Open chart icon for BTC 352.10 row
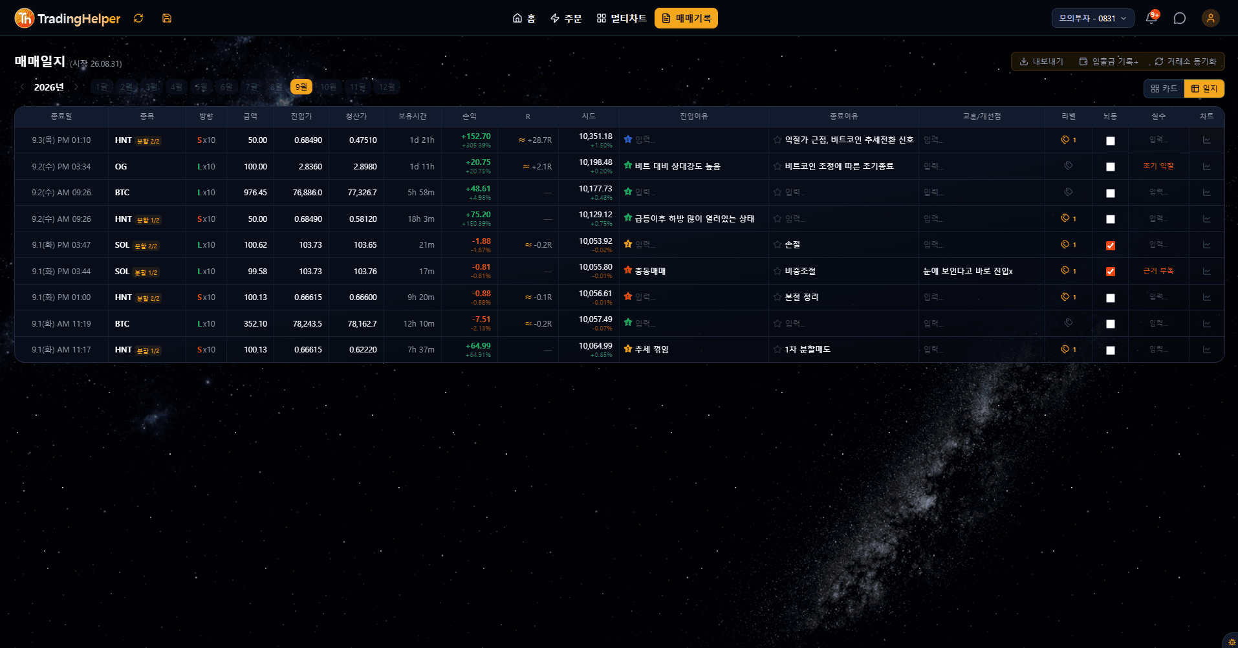The image size is (1238, 648). point(1207,323)
